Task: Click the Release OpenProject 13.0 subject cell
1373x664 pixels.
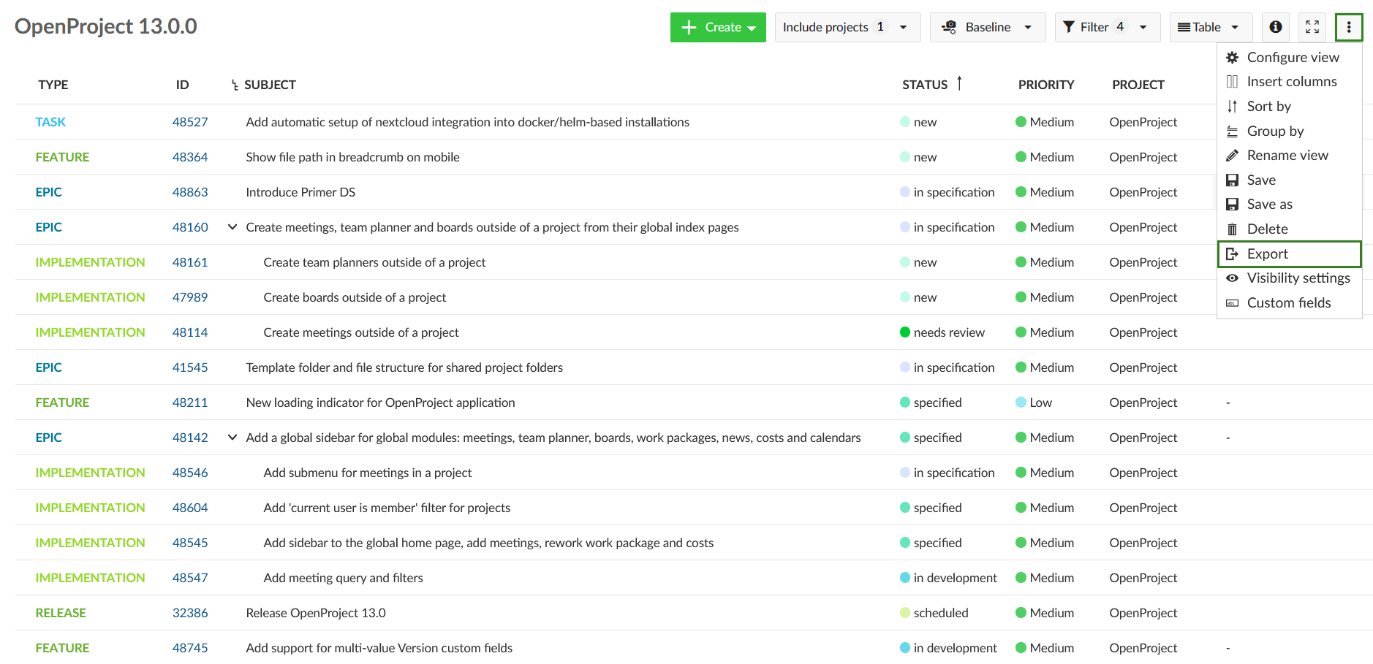Action: (x=316, y=613)
